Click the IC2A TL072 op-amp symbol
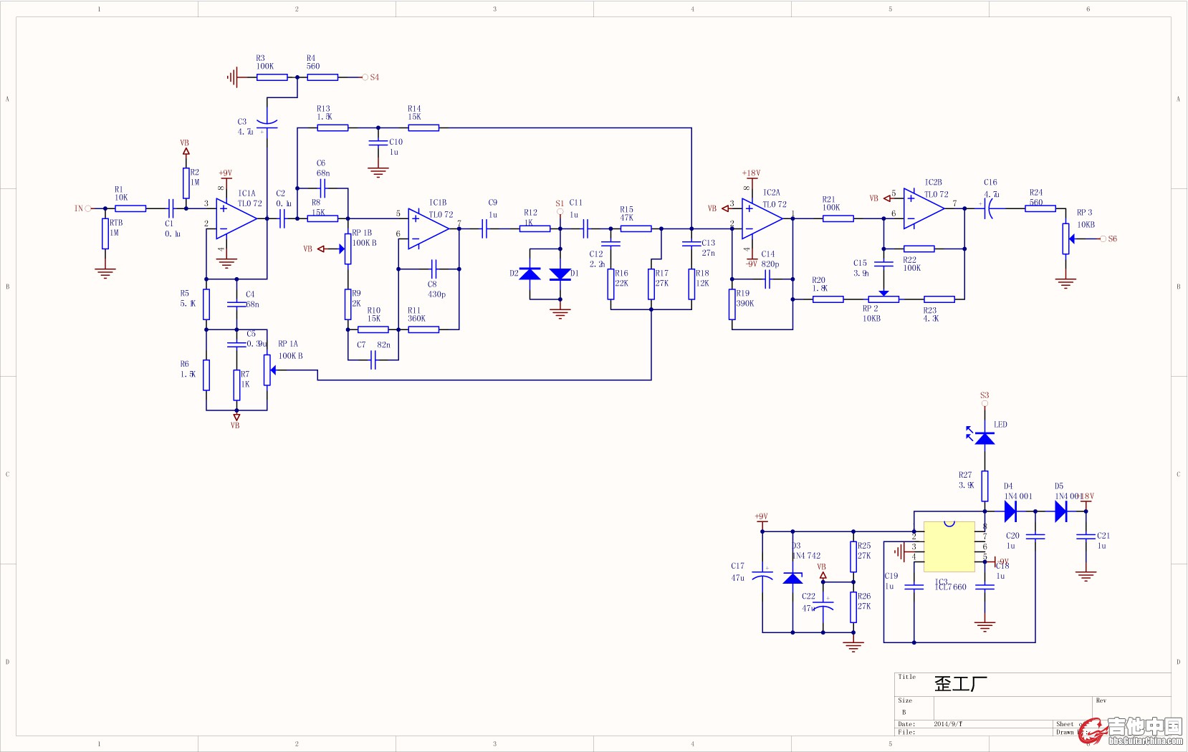Image resolution: width=1188 pixels, height=752 pixels. [x=761, y=219]
